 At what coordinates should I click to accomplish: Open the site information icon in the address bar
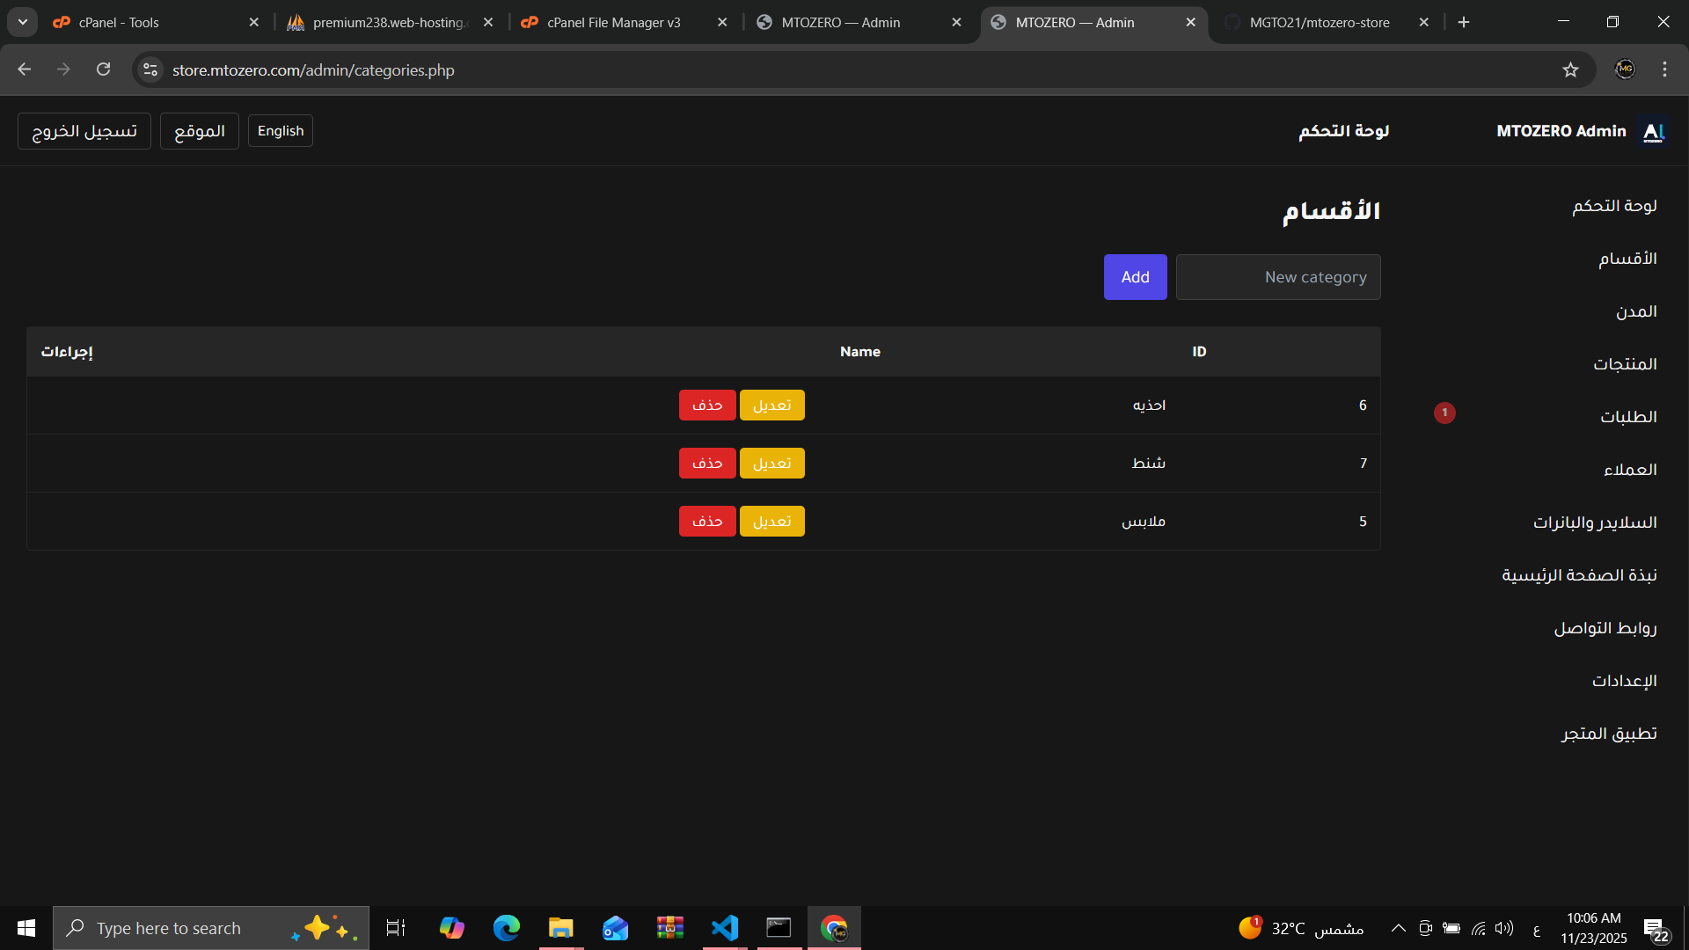[150, 69]
